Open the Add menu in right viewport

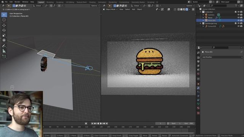tap(133, 9)
